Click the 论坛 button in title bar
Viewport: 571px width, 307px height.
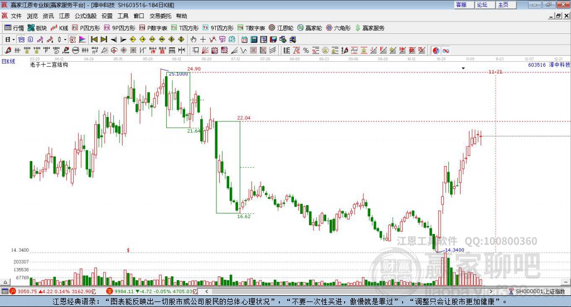click(485, 4)
